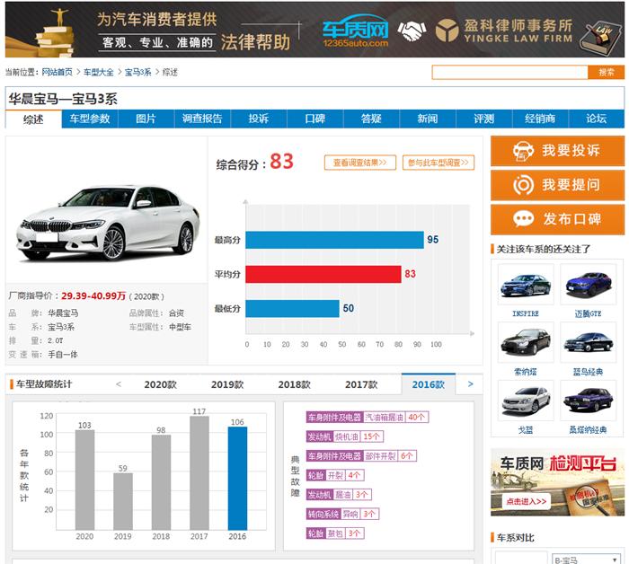Image resolution: width=629 pixels, height=564 pixels.
Task: Click the orange 搜索 button
Action: pos(607,73)
